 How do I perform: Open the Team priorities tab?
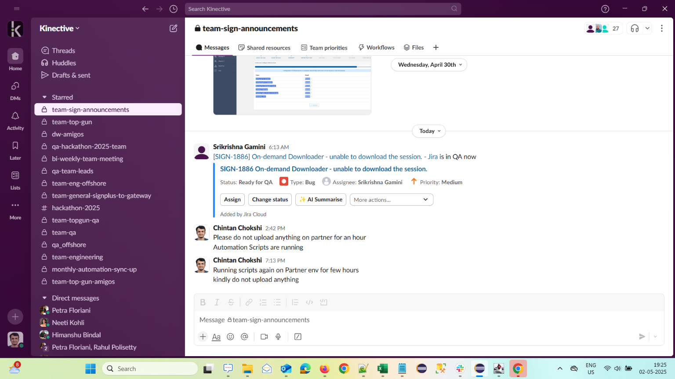point(324,48)
